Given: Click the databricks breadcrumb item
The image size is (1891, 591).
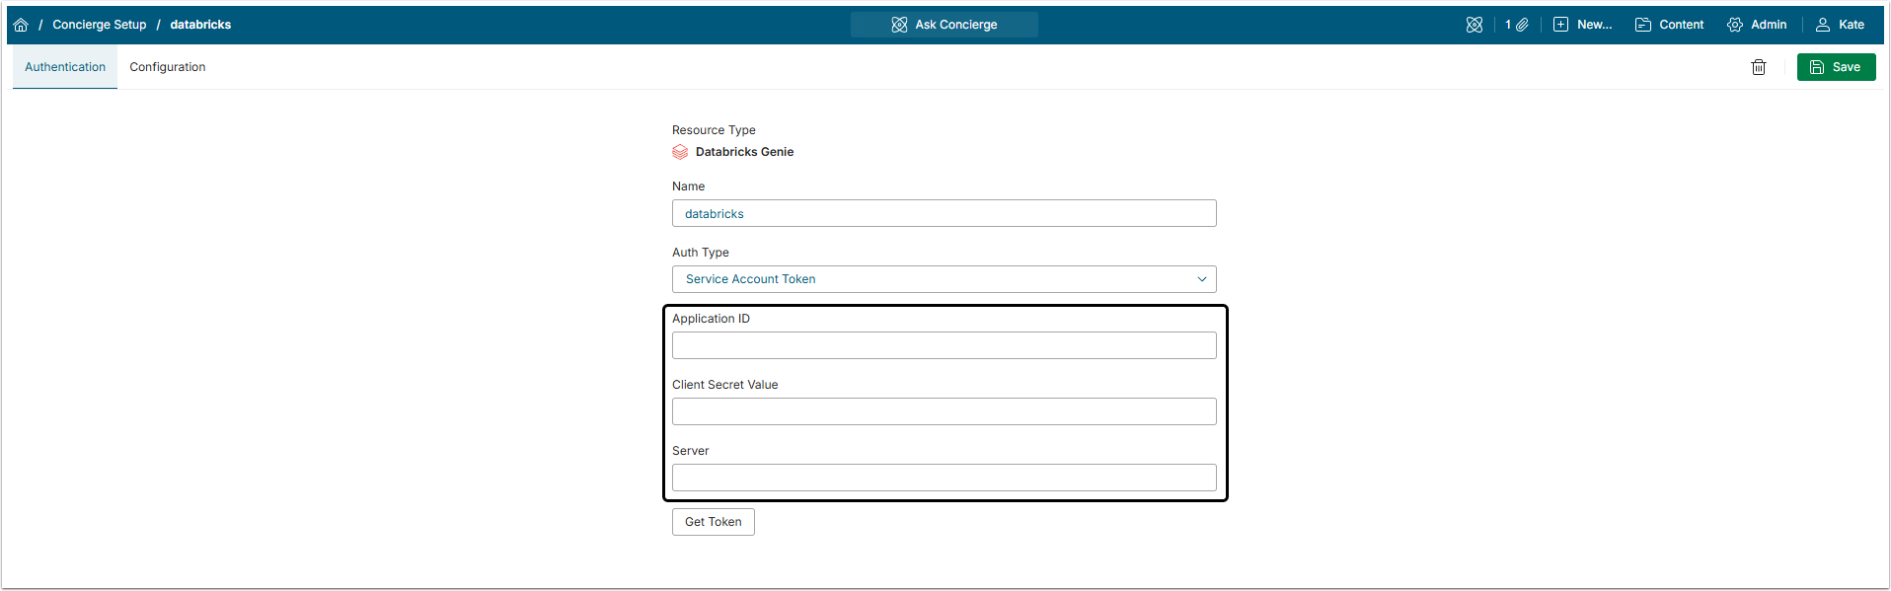Looking at the screenshot, I should pos(200,25).
